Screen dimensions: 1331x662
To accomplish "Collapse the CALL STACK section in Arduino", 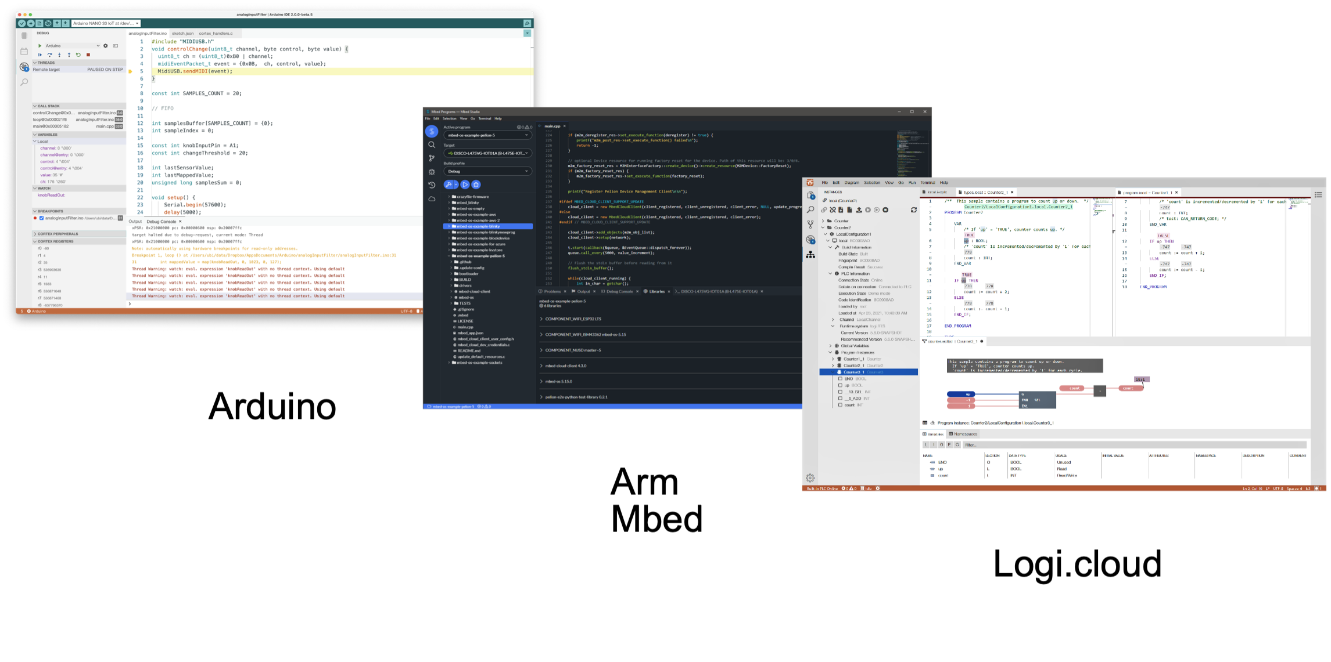I will point(78,106).
